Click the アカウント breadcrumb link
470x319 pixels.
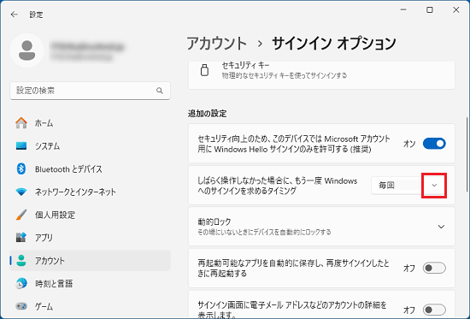click(217, 44)
